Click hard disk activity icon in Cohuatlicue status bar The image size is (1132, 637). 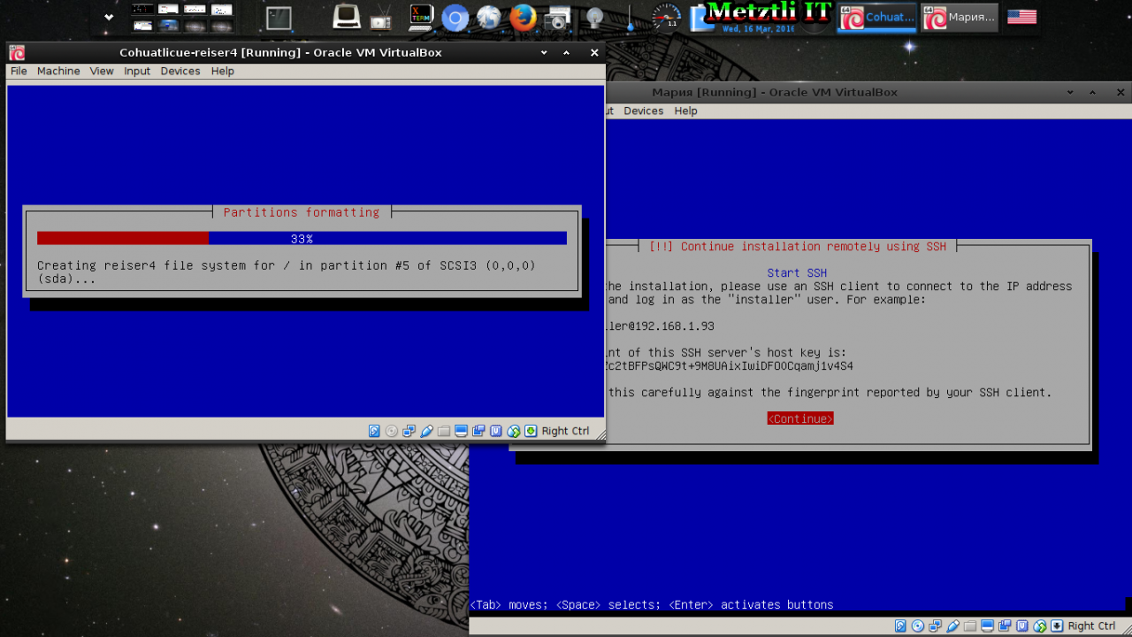[x=374, y=431]
